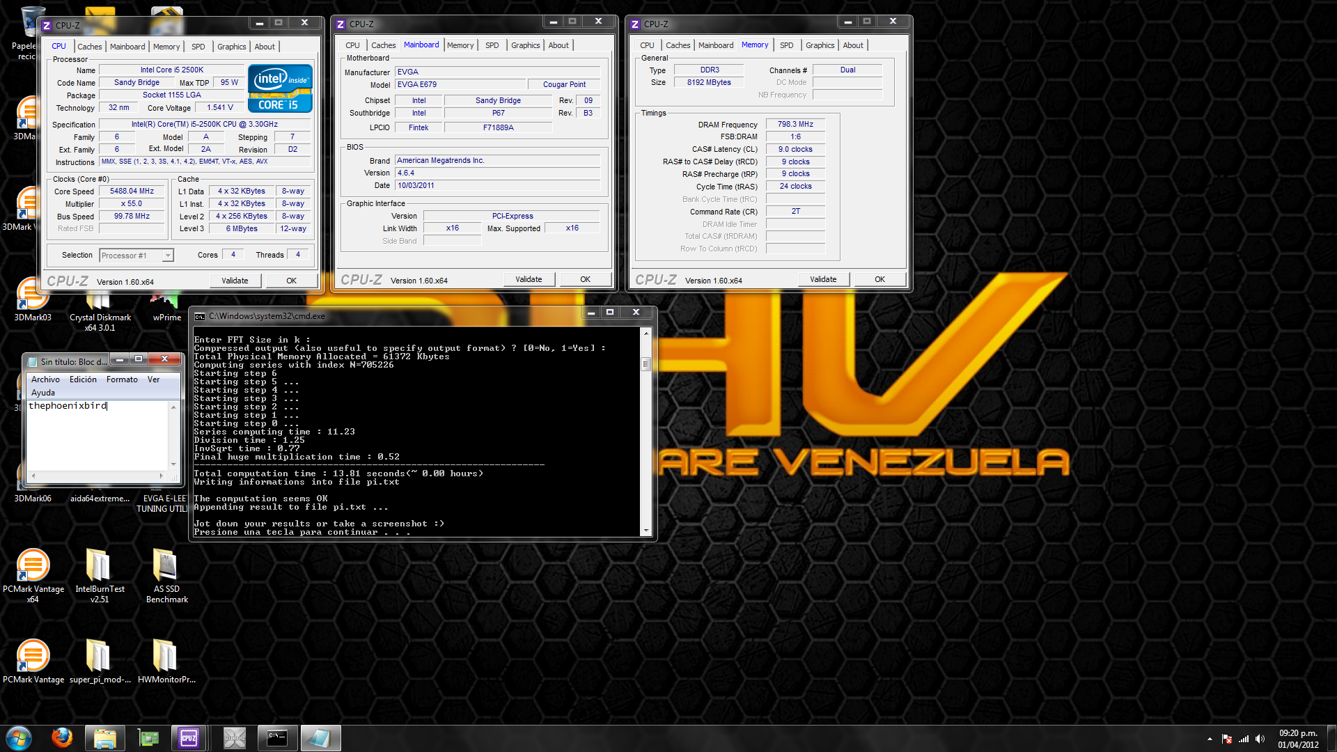Click the Action Center flag tray icon
Viewport: 1337px width, 752px height.
click(x=1227, y=739)
